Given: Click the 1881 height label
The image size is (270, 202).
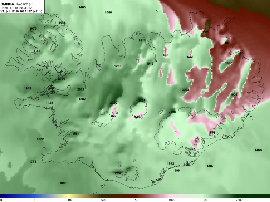Looking at the screenshot, I should click(76, 134).
